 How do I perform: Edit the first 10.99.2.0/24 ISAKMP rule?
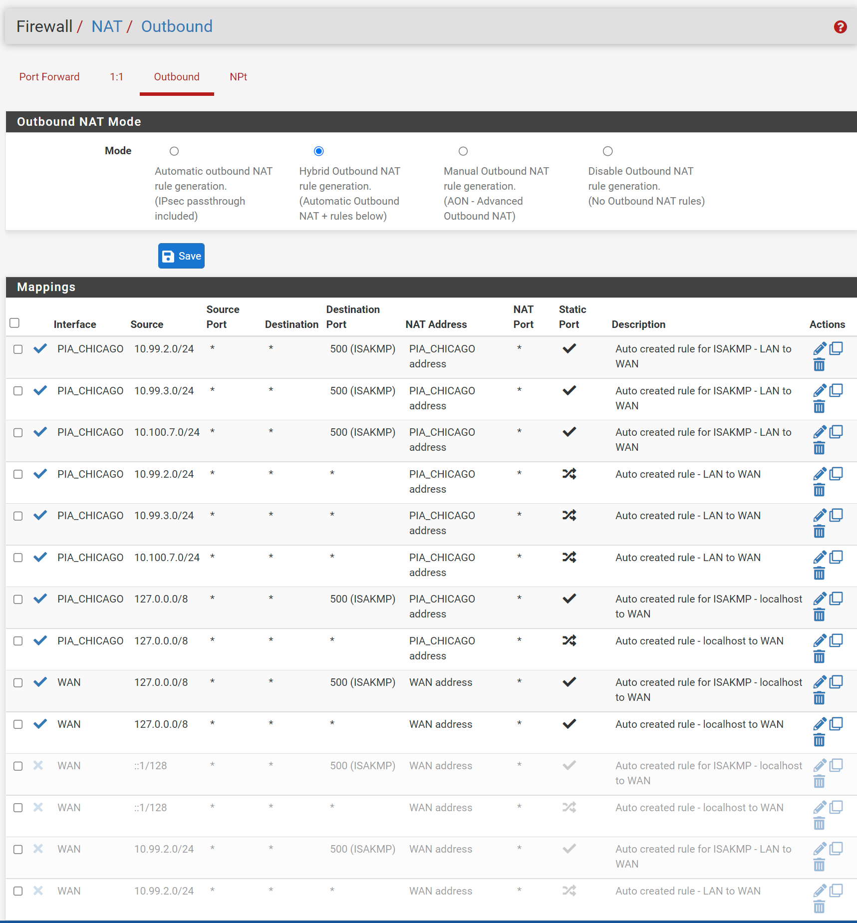pyautogui.click(x=820, y=348)
